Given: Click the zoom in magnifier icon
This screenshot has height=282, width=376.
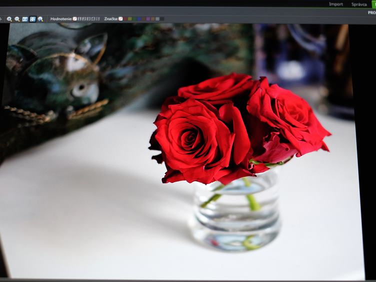Looking at the screenshot, I should click(x=9, y=19).
